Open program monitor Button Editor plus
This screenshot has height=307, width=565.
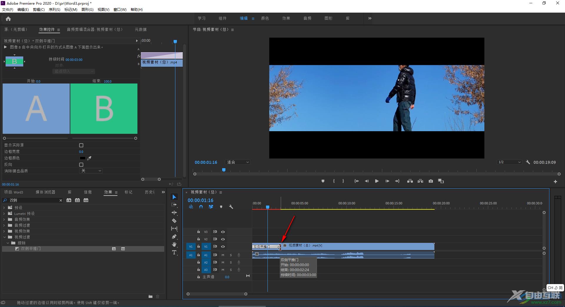pyautogui.click(x=555, y=182)
